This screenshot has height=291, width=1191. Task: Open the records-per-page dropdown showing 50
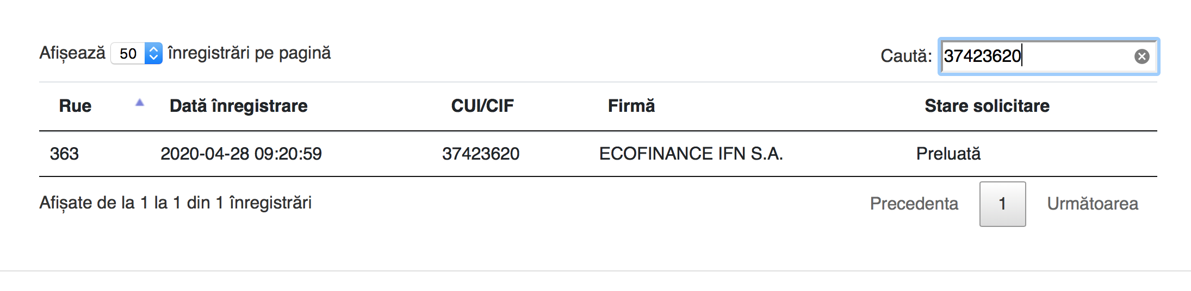click(x=137, y=53)
